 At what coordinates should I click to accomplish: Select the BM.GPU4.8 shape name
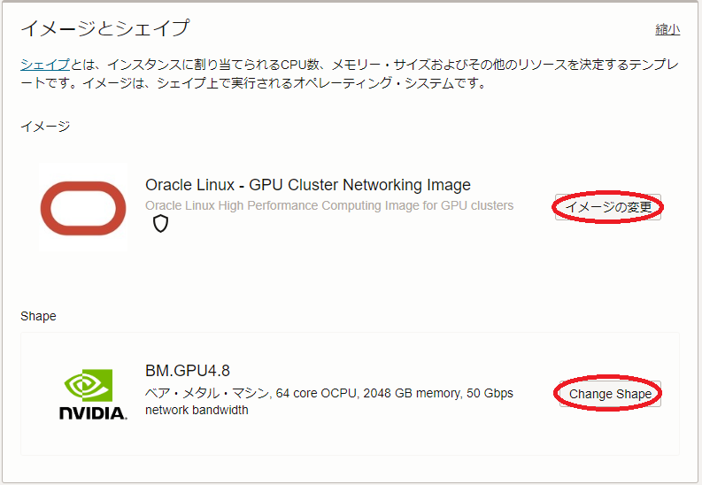187,370
